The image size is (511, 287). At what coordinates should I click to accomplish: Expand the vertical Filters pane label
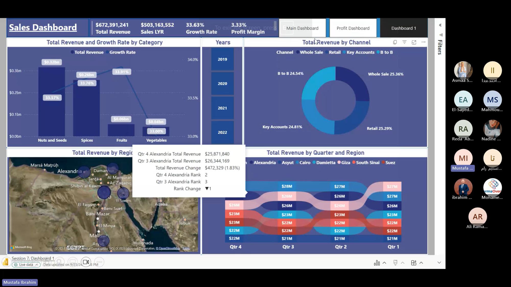[x=440, y=47]
